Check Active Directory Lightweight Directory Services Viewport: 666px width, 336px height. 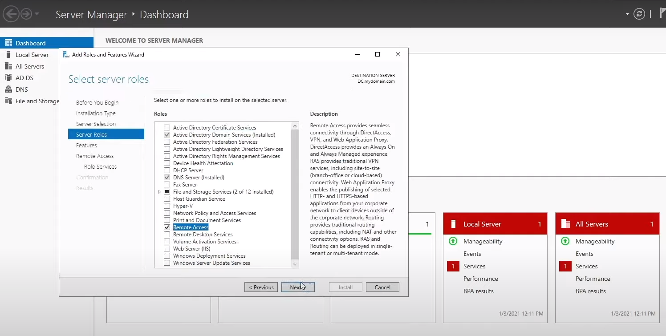click(167, 149)
